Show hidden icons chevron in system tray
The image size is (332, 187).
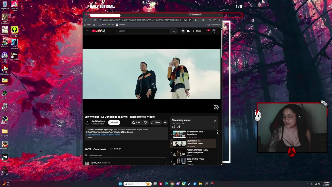point(308,184)
